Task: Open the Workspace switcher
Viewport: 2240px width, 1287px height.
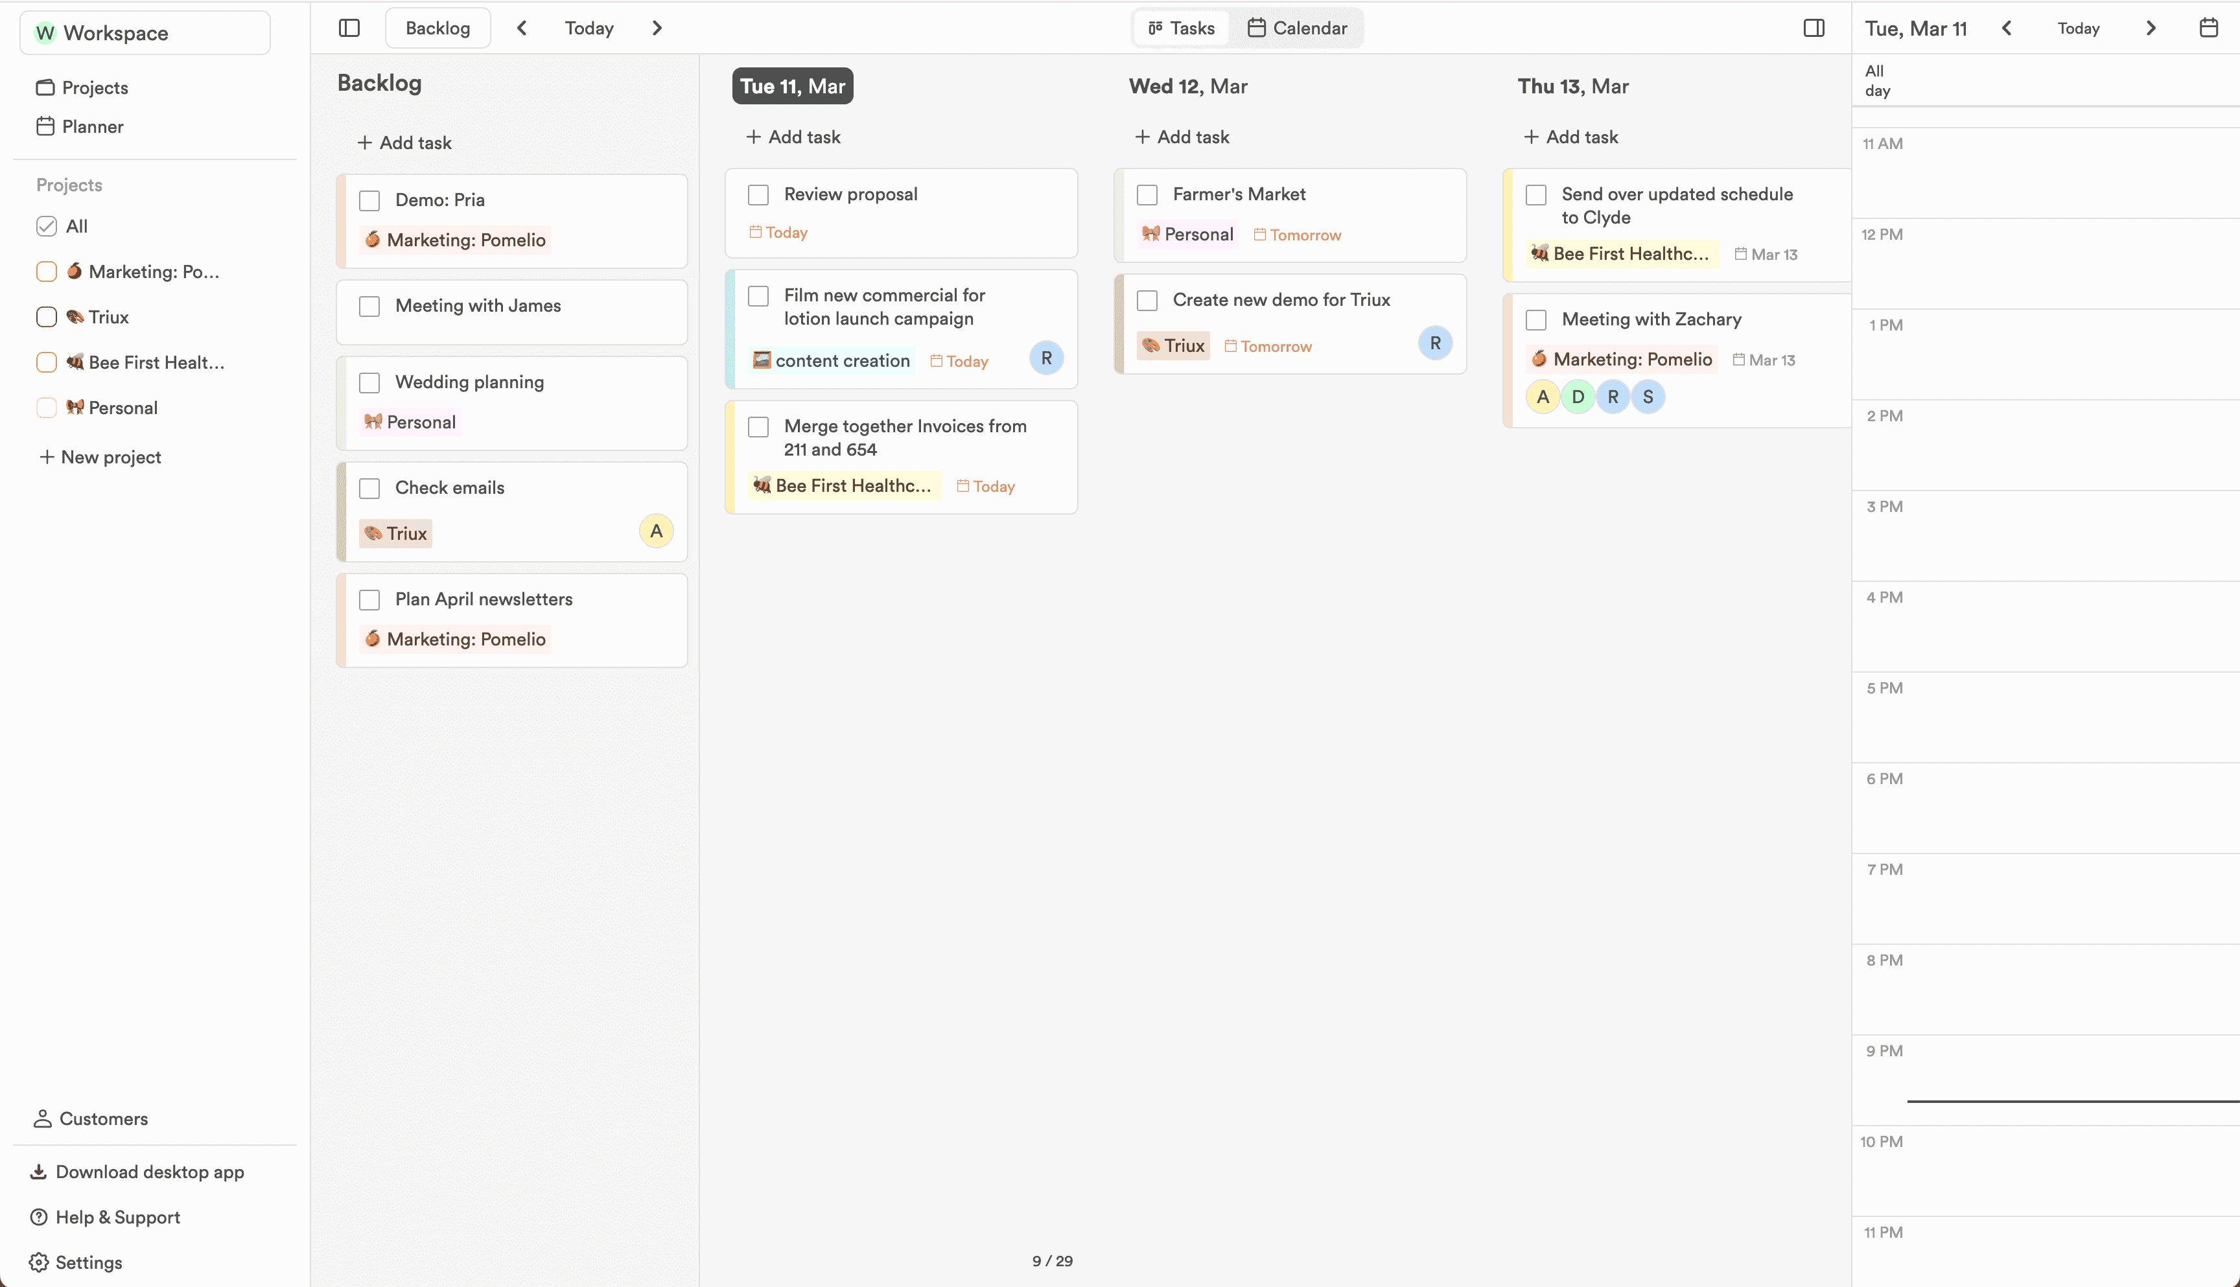Action: tap(145, 32)
